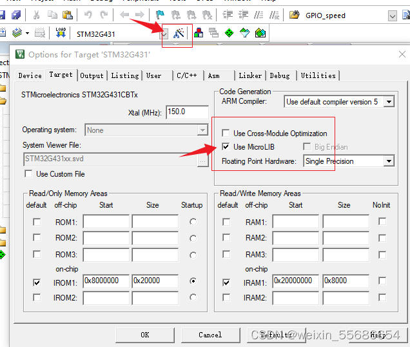
Task: Open the ARM Compiler version dropdown
Action: [389, 101]
